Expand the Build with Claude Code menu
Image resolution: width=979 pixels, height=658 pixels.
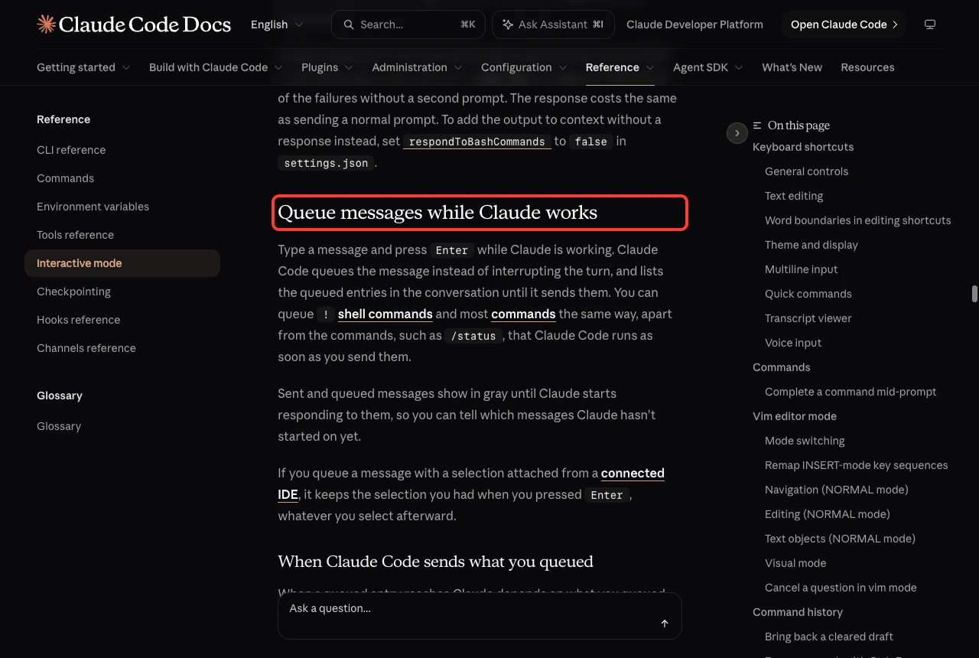point(216,67)
